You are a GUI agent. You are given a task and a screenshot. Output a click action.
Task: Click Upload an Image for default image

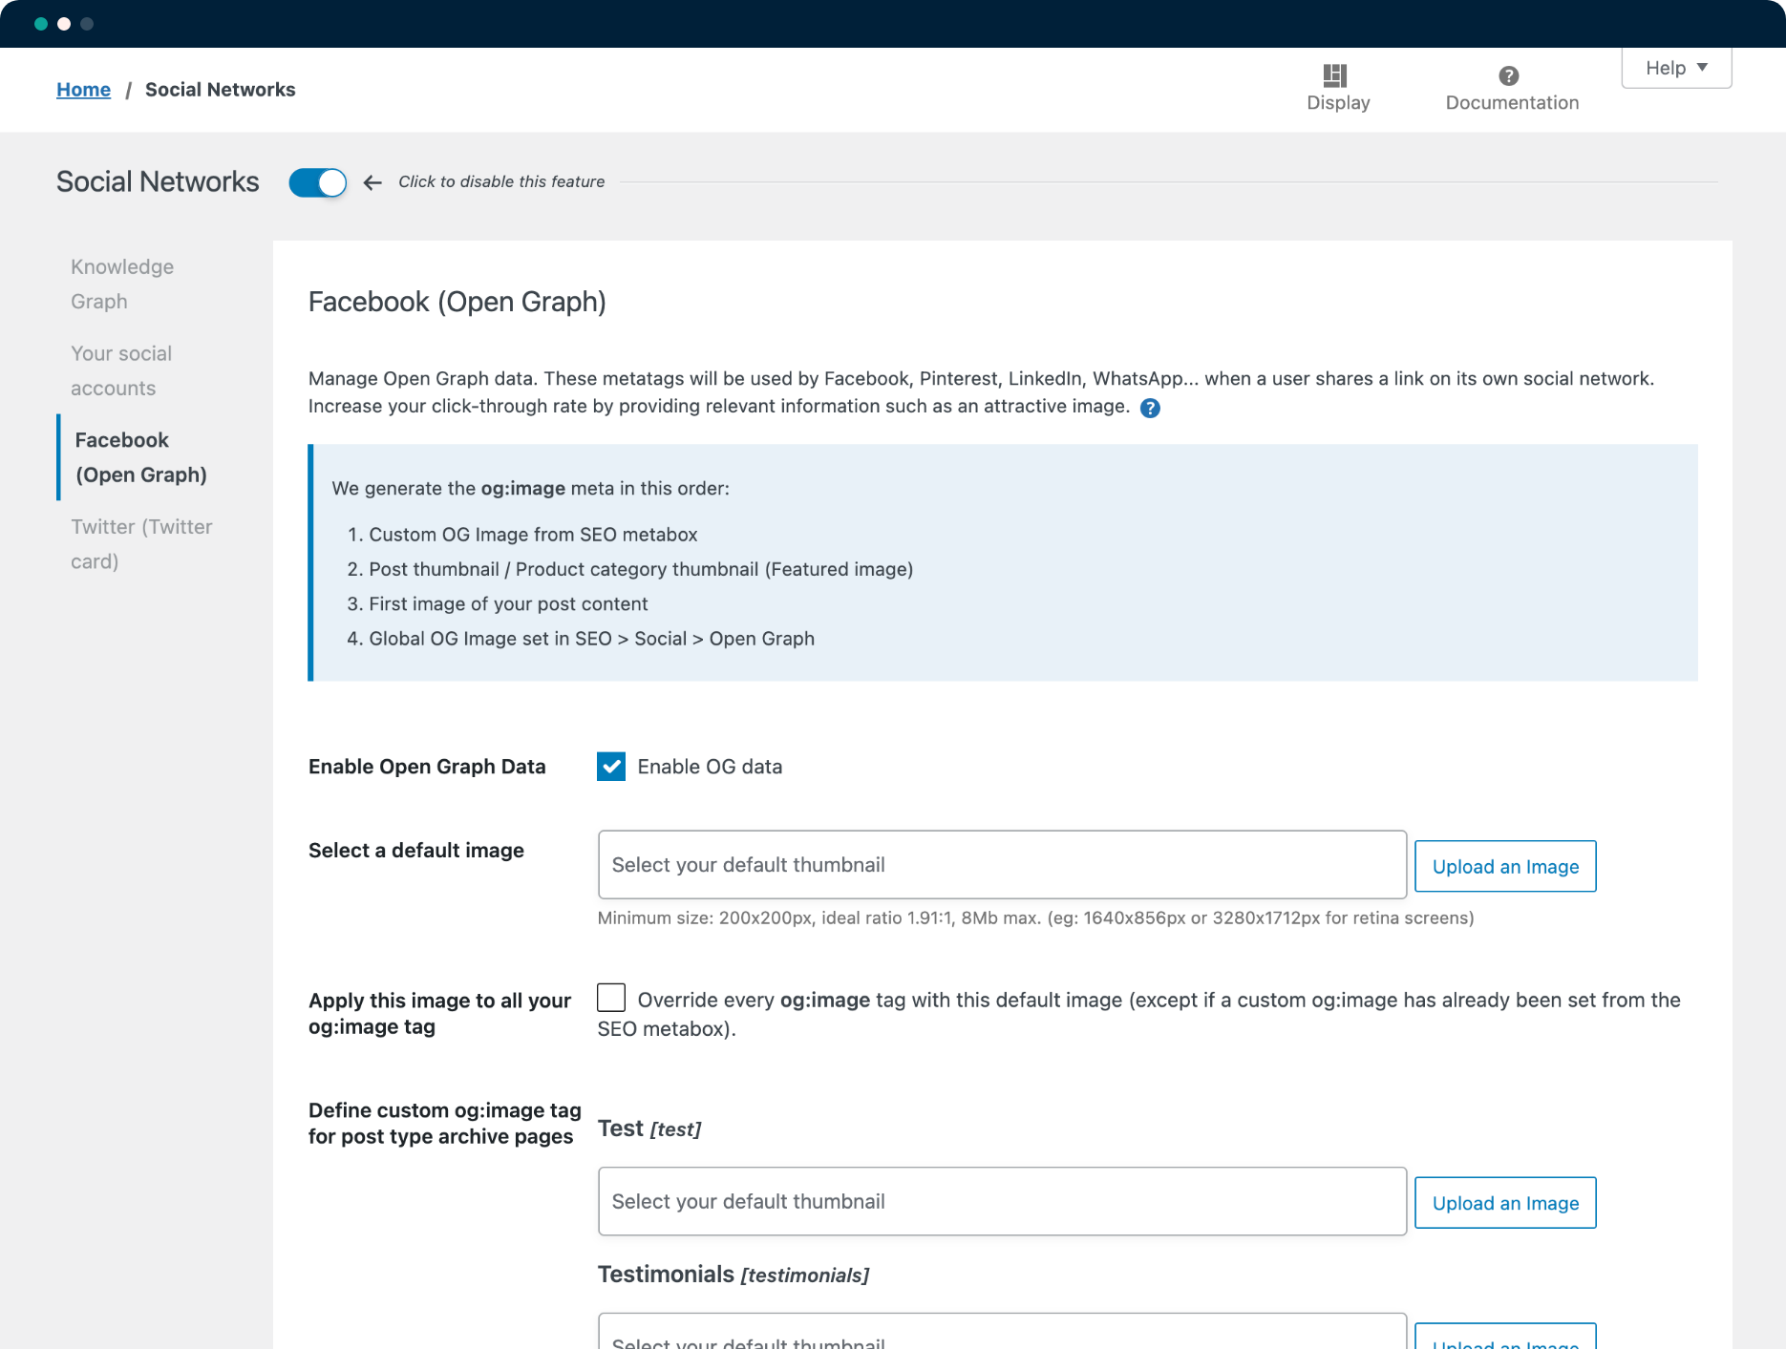(1505, 866)
